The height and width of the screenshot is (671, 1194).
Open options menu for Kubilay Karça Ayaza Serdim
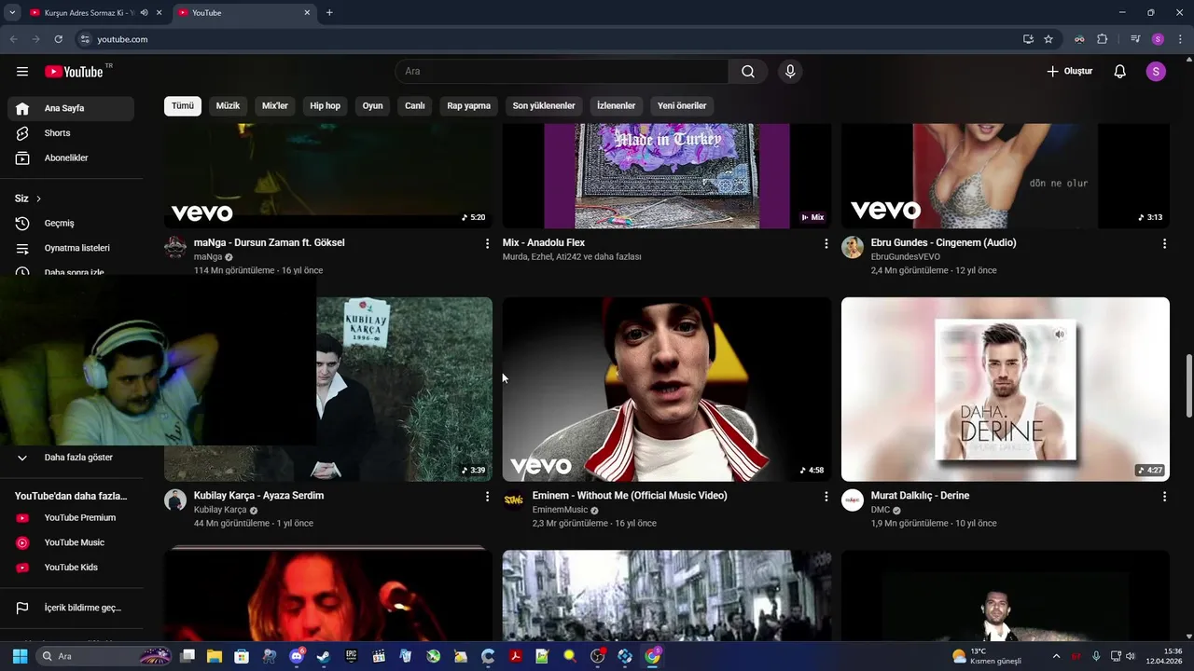(x=487, y=497)
